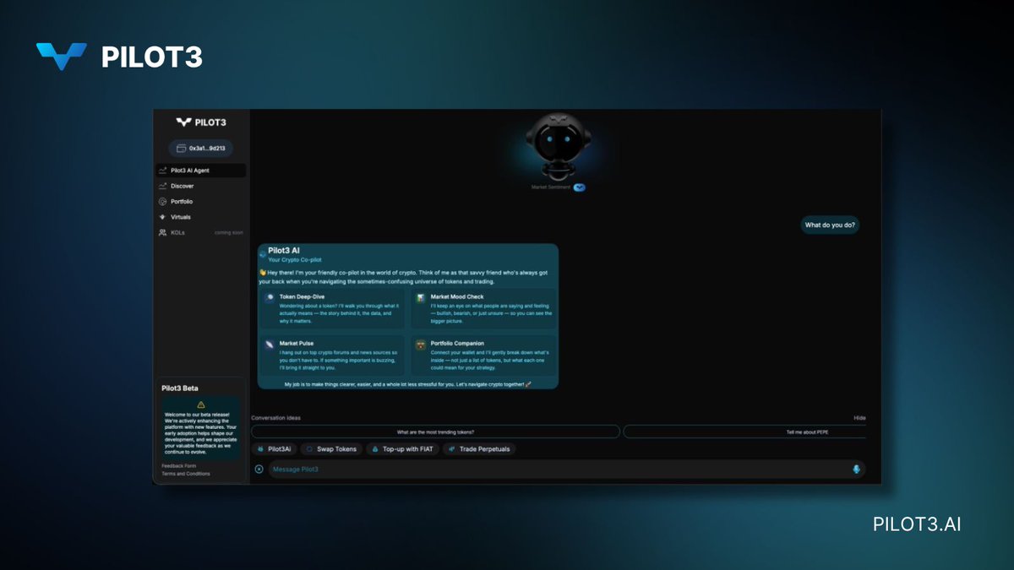Click the 'Your Crypto Co-pilot' subtitle
Image resolution: width=1014 pixels, height=570 pixels.
[x=295, y=259]
